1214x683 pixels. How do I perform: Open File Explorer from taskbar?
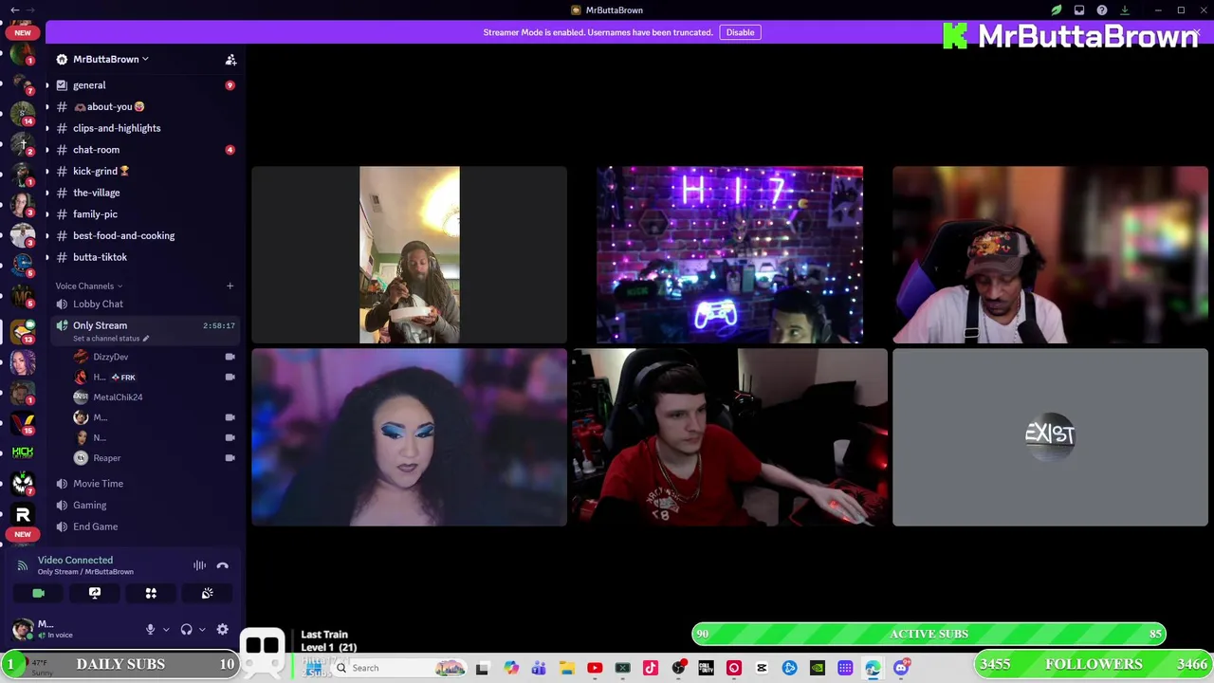click(x=567, y=668)
